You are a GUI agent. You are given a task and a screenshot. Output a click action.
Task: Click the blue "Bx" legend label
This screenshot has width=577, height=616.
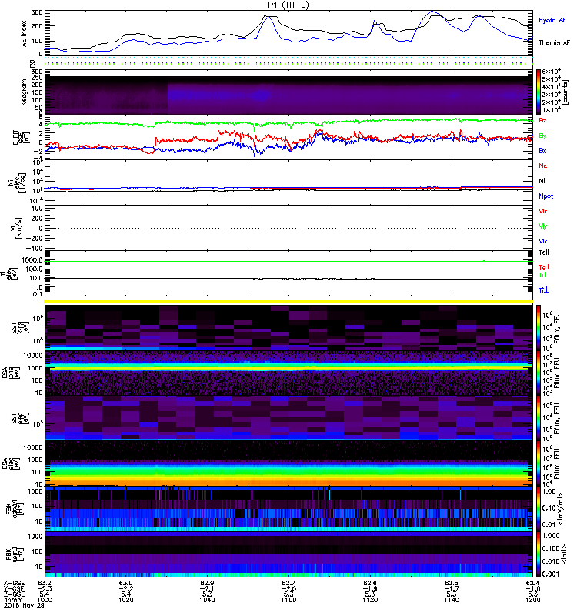(542, 151)
